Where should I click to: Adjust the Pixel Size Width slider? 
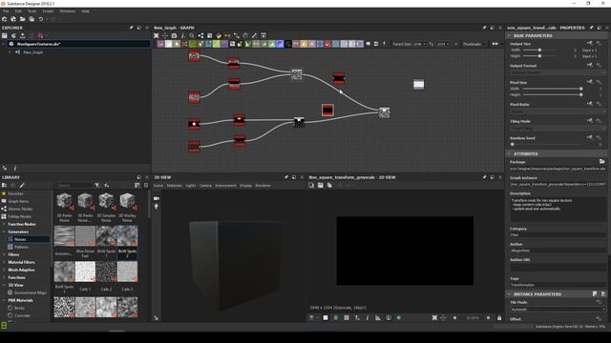point(552,89)
